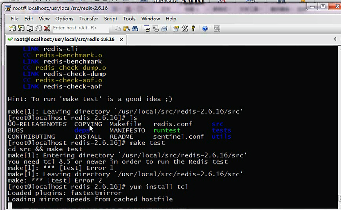
Task: Select the root@localhost redis-2.6.16 session tab
Action: pyautogui.click(x=66, y=40)
